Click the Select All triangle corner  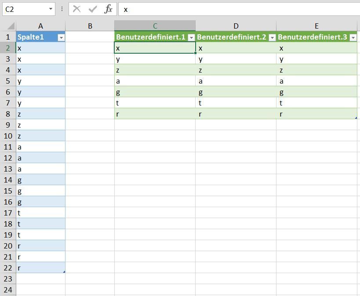(x=11, y=26)
